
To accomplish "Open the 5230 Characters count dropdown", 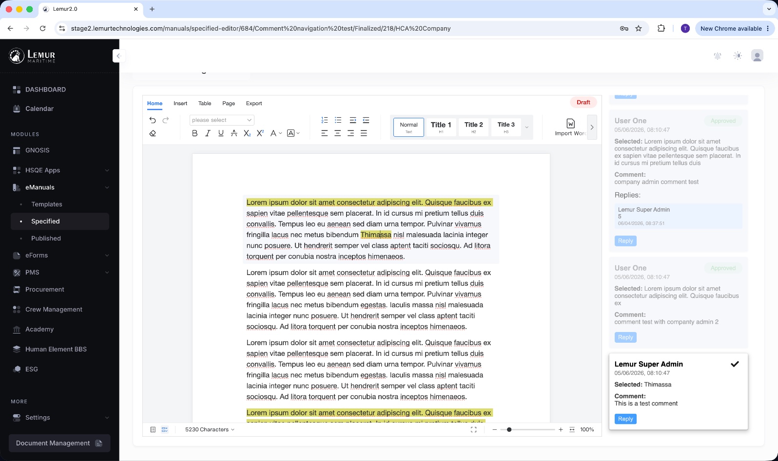I will click(x=210, y=429).
